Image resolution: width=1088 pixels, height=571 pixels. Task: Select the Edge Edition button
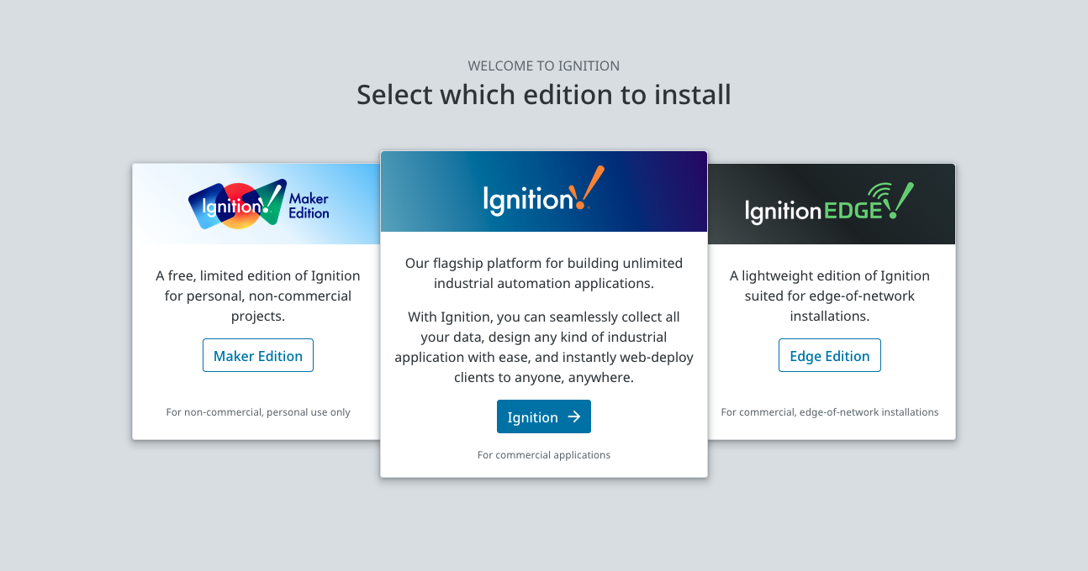pyautogui.click(x=829, y=355)
